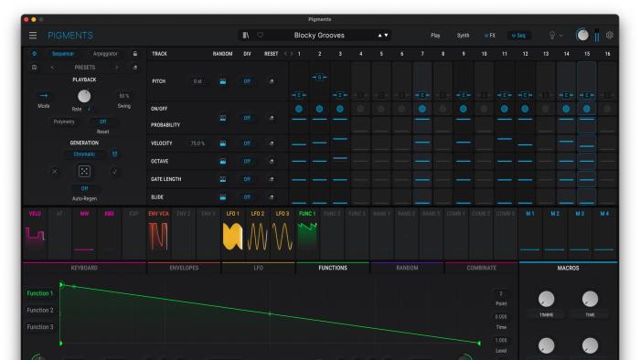Screen dimensions: 640x360
Task: Click the note sync icon beside Rate
Action: tap(90, 109)
